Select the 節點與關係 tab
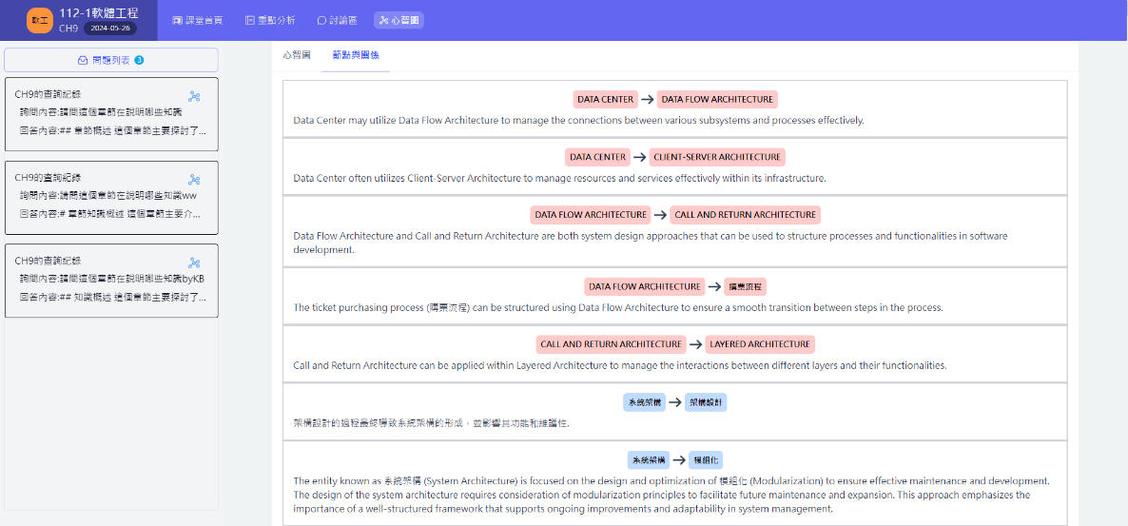1128x526 pixels. click(356, 54)
